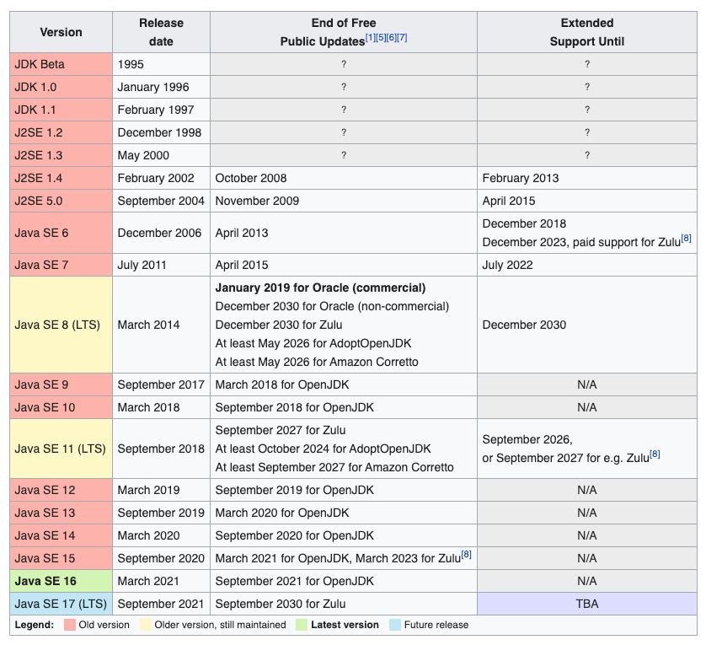Click the February 2013 extended support date
The height and width of the screenshot is (645, 706).
tap(521, 178)
